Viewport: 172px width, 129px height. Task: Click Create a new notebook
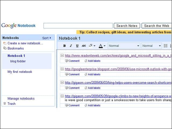pos(25,43)
